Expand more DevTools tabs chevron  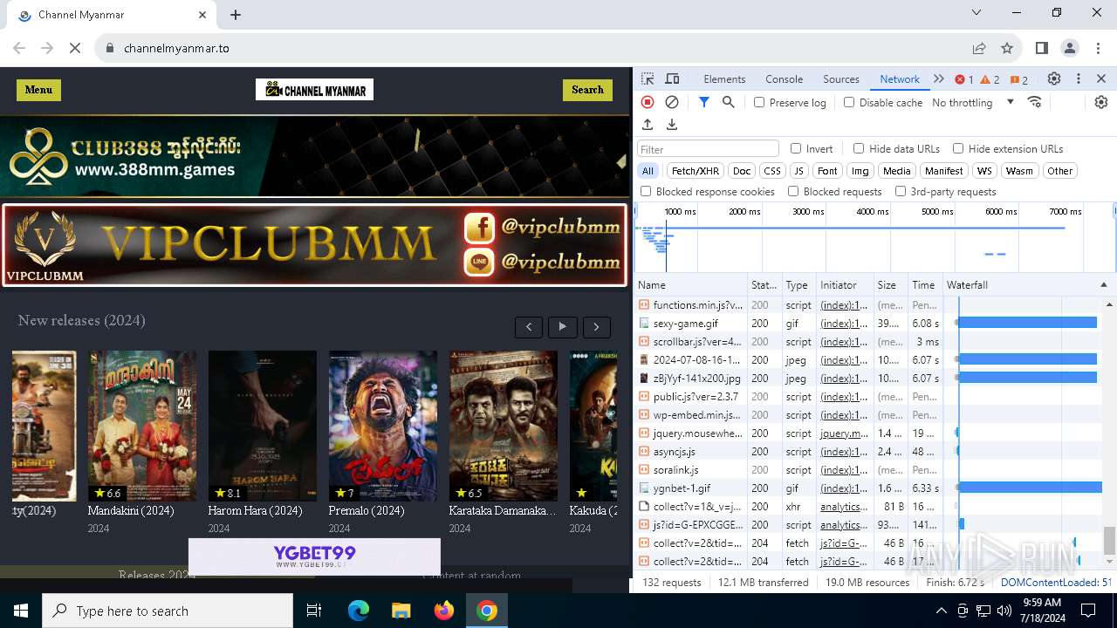click(x=939, y=78)
